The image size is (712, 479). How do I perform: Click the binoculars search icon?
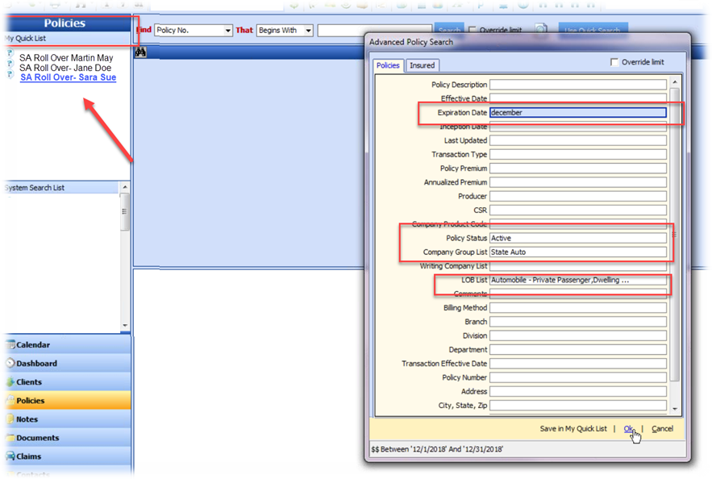click(x=139, y=52)
